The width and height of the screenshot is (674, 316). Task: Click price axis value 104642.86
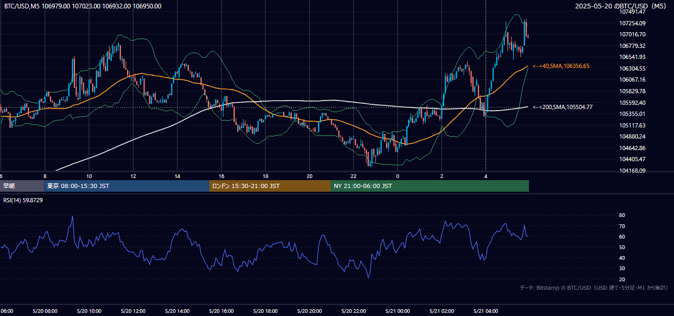point(632,148)
